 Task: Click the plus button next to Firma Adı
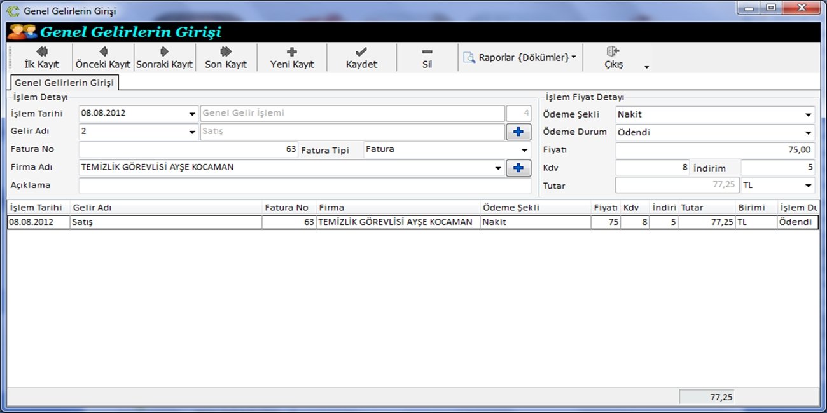tap(518, 168)
